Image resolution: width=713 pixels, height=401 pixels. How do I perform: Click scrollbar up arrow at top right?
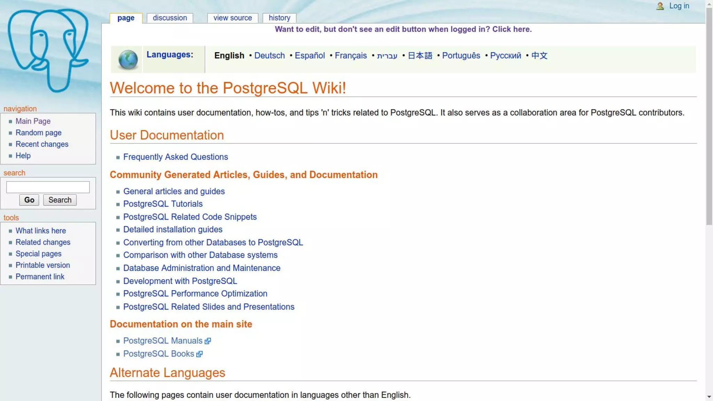click(x=709, y=4)
